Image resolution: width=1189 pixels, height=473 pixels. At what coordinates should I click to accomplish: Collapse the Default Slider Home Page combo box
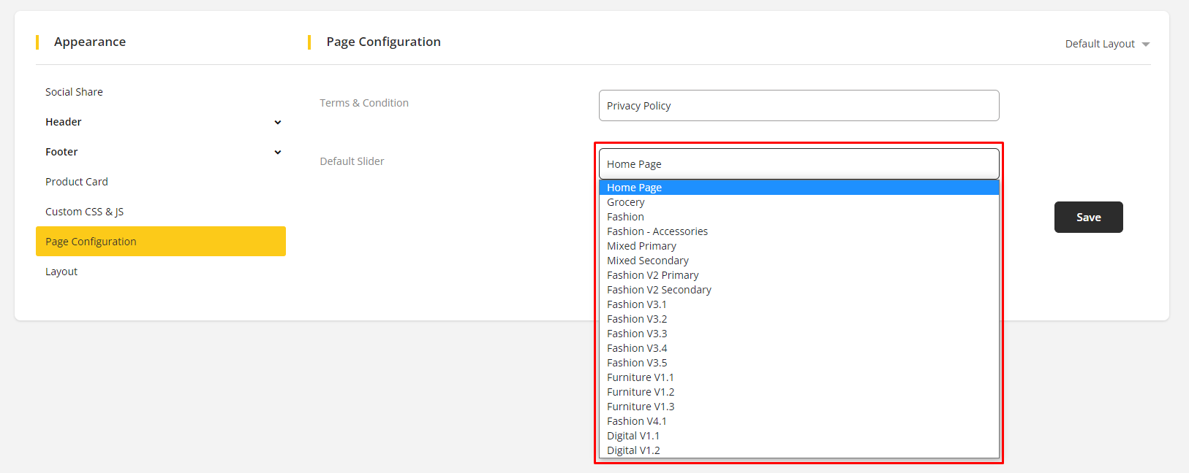coord(799,164)
